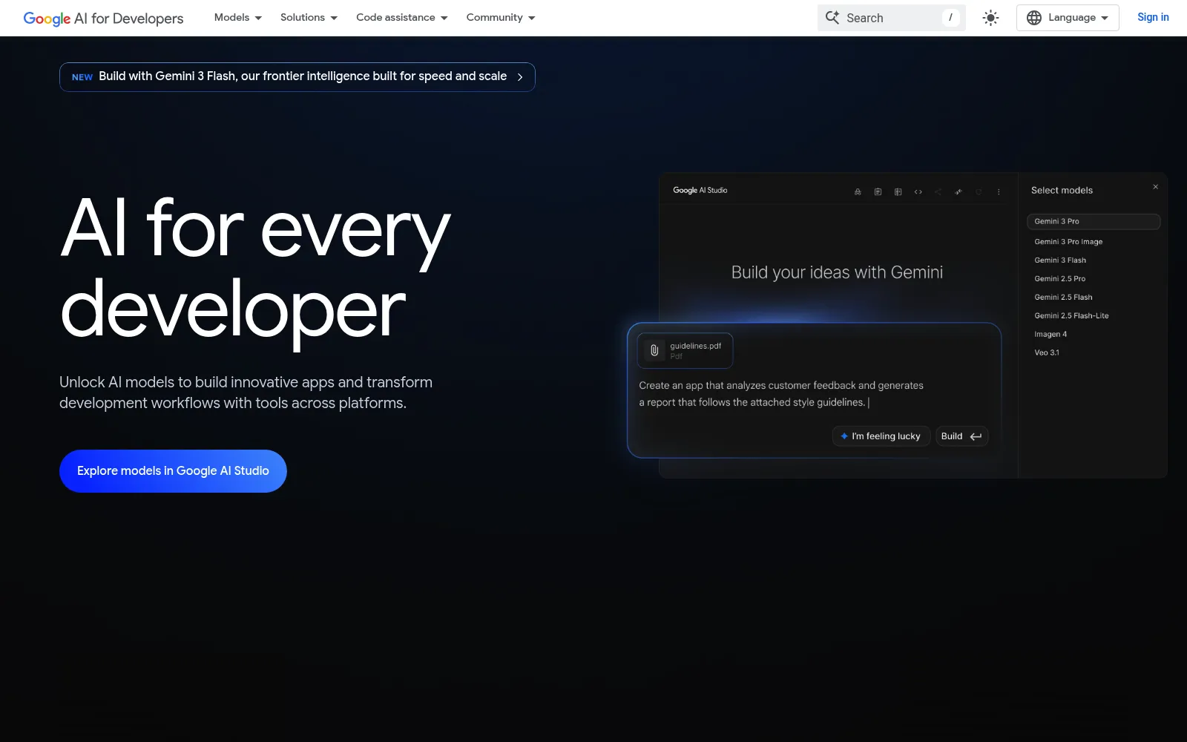
Task: Select Gemini 2.5 Pro model
Action: point(1059,279)
